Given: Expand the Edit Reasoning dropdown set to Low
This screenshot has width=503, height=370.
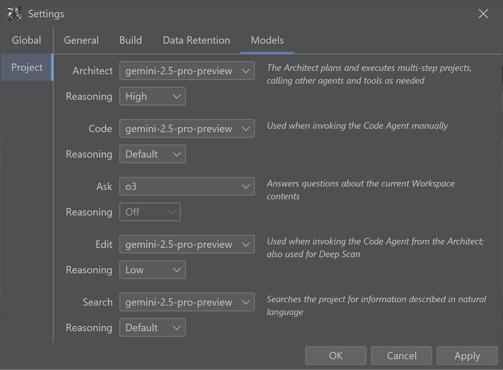Looking at the screenshot, I should [152, 270].
